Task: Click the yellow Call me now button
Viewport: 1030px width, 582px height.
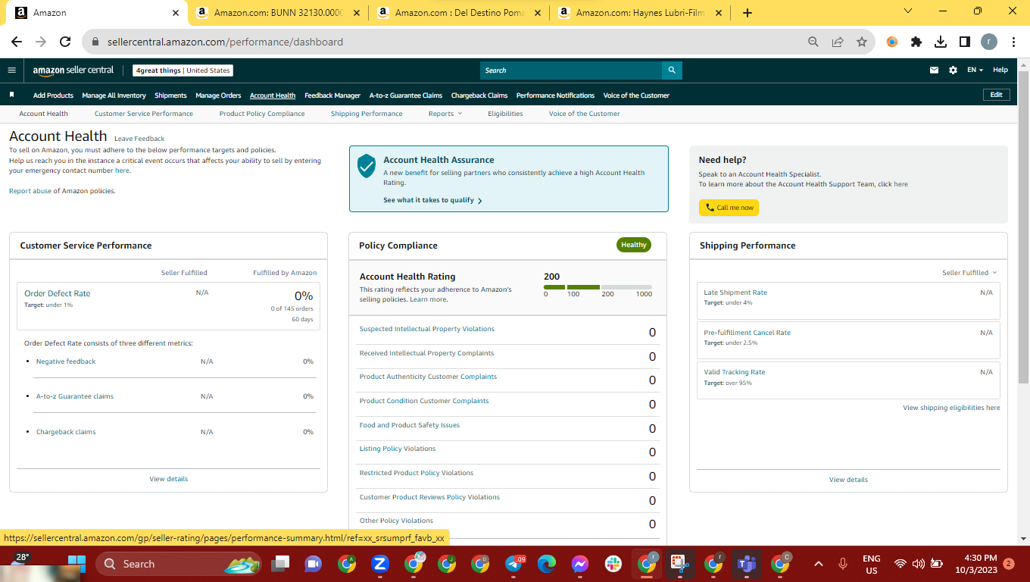Action: coord(729,208)
